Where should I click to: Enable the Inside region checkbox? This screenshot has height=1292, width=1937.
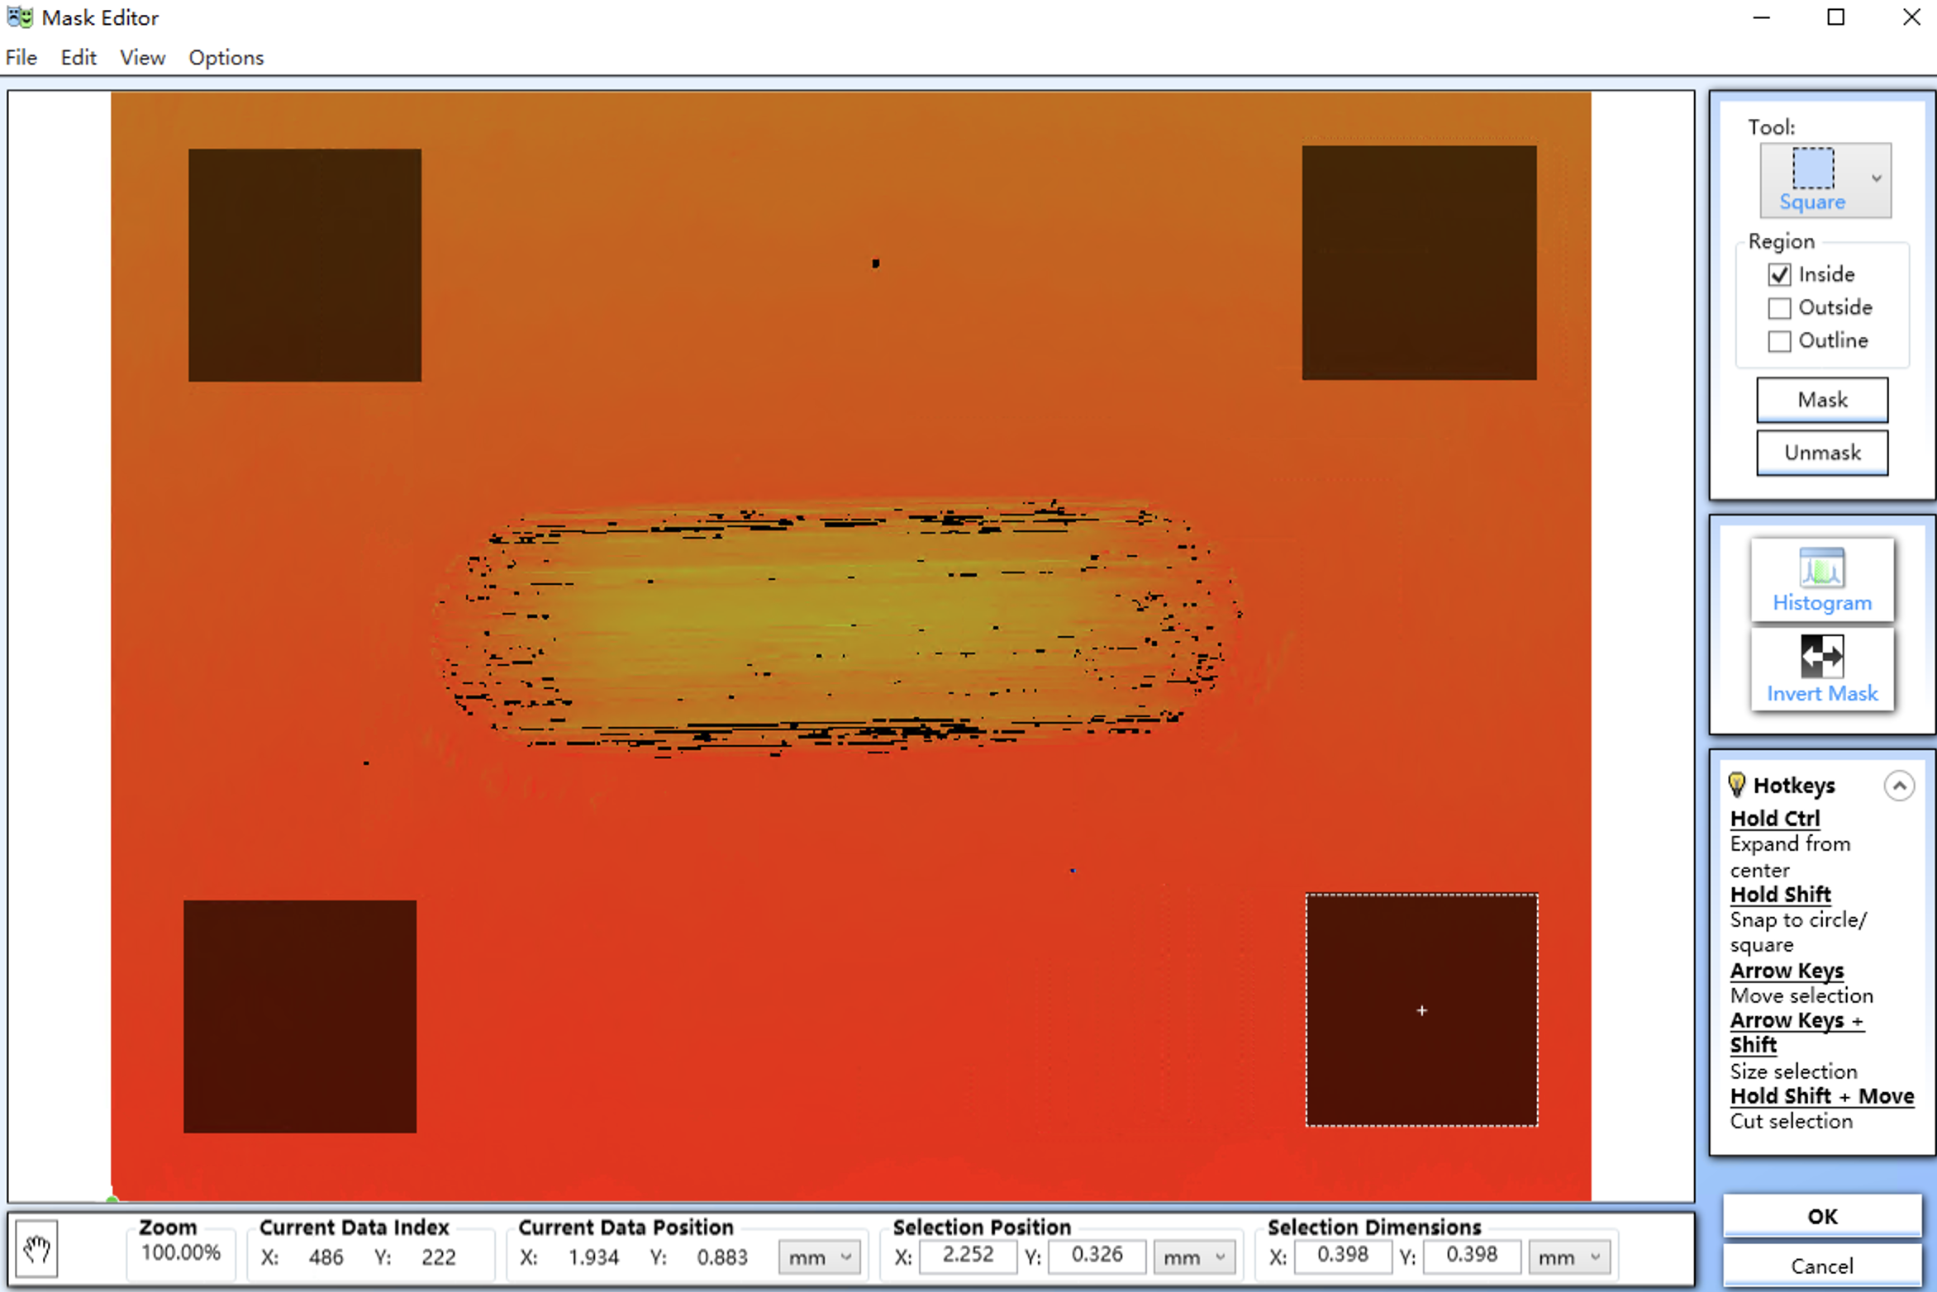[x=1779, y=274]
